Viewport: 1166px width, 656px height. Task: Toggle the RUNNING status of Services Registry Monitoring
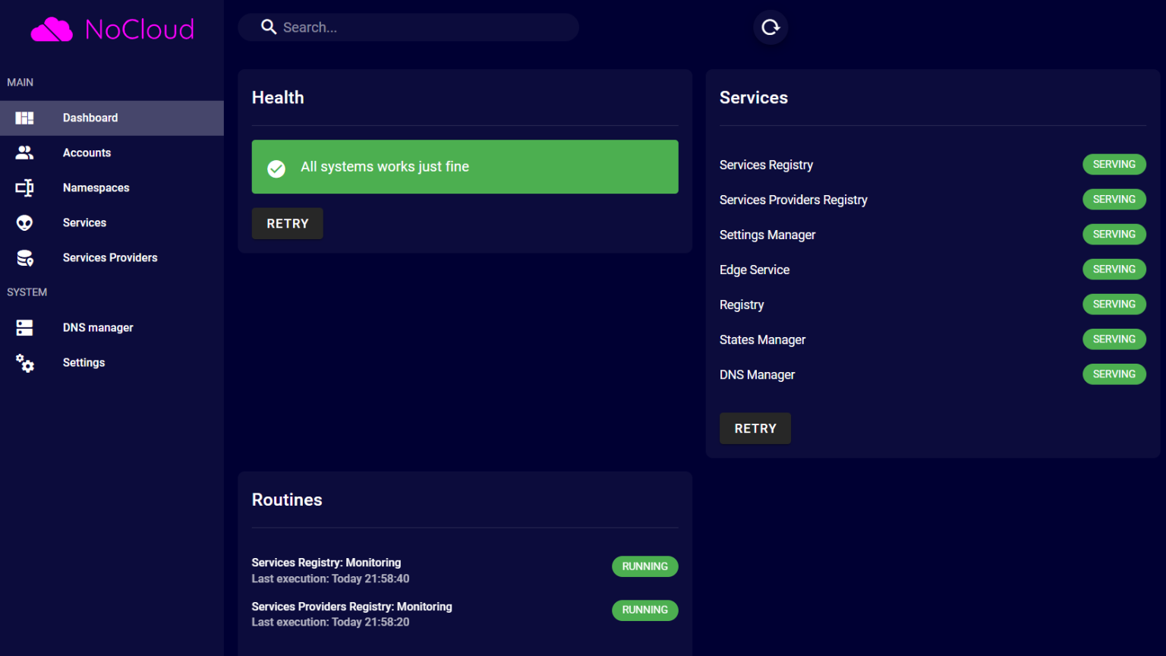click(644, 566)
